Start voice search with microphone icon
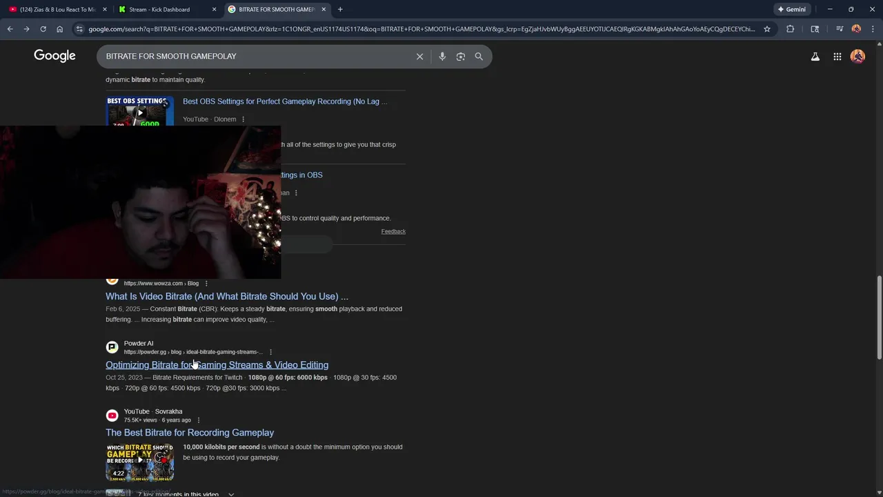Viewport: 883px width, 497px height. click(x=442, y=57)
